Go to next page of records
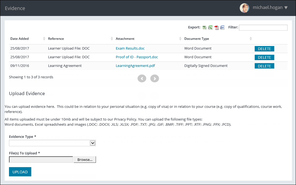Image resolution: width=296 pixels, height=185 pixels. 155,79
